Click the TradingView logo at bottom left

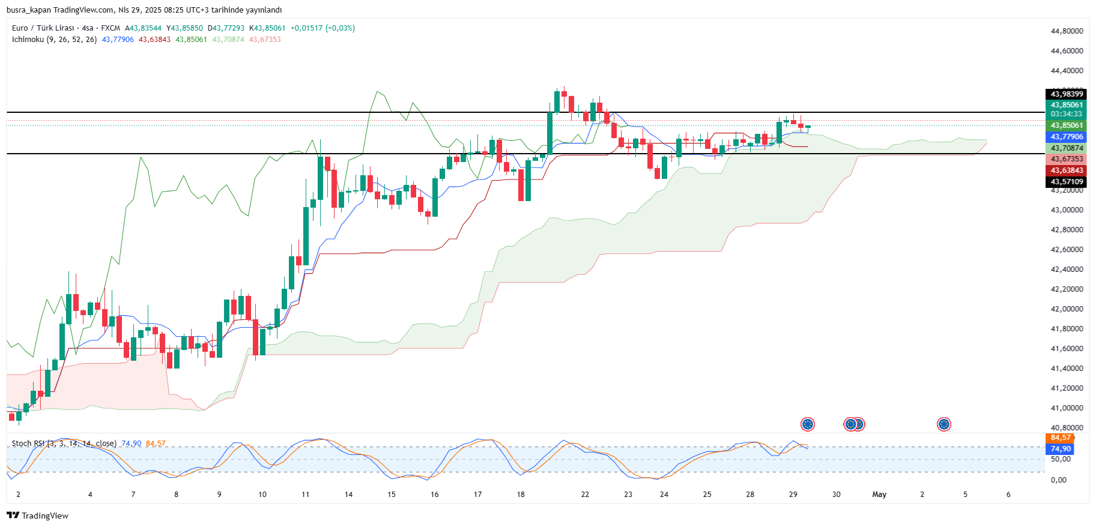click(x=37, y=516)
